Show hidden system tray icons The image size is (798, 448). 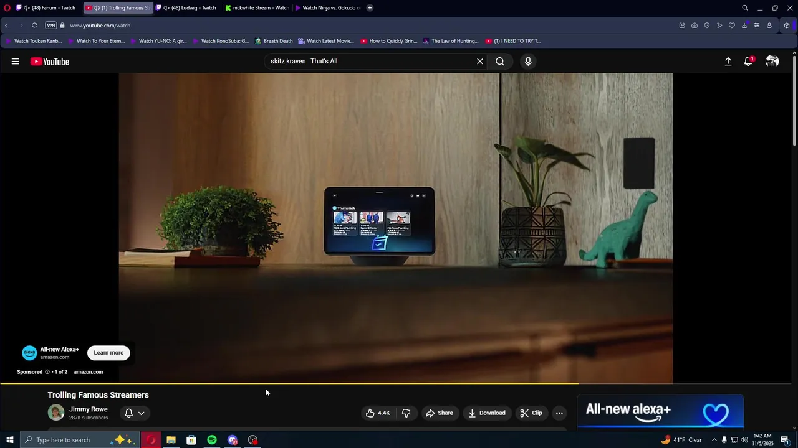point(714,440)
